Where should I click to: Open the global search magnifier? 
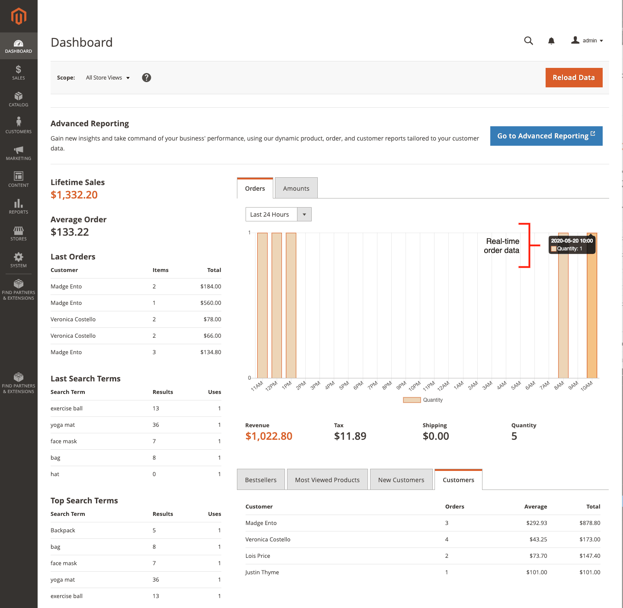pyautogui.click(x=528, y=41)
